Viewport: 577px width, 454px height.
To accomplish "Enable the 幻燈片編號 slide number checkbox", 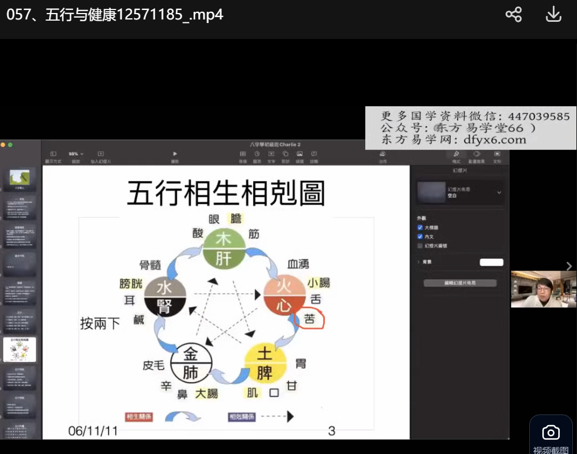I will tap(420, 245).
